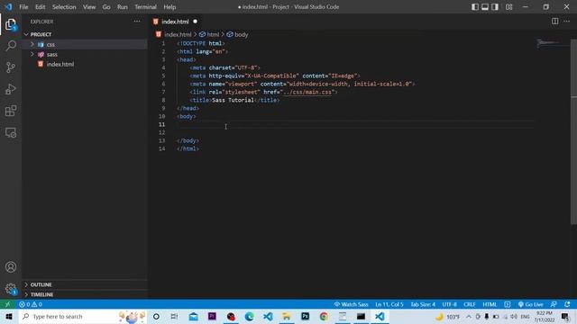Open the Remote Explorer view
Screen dimensions: 577x324
point(11,132)
